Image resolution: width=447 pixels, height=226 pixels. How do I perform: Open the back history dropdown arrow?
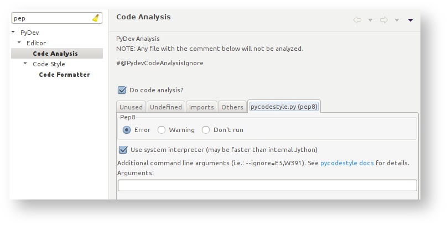[x=370, y=20]
